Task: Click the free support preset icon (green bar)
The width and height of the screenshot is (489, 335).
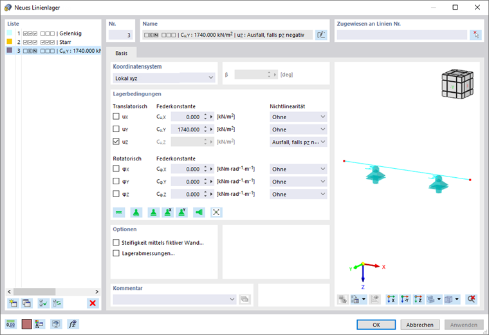Action: [119, 213]
